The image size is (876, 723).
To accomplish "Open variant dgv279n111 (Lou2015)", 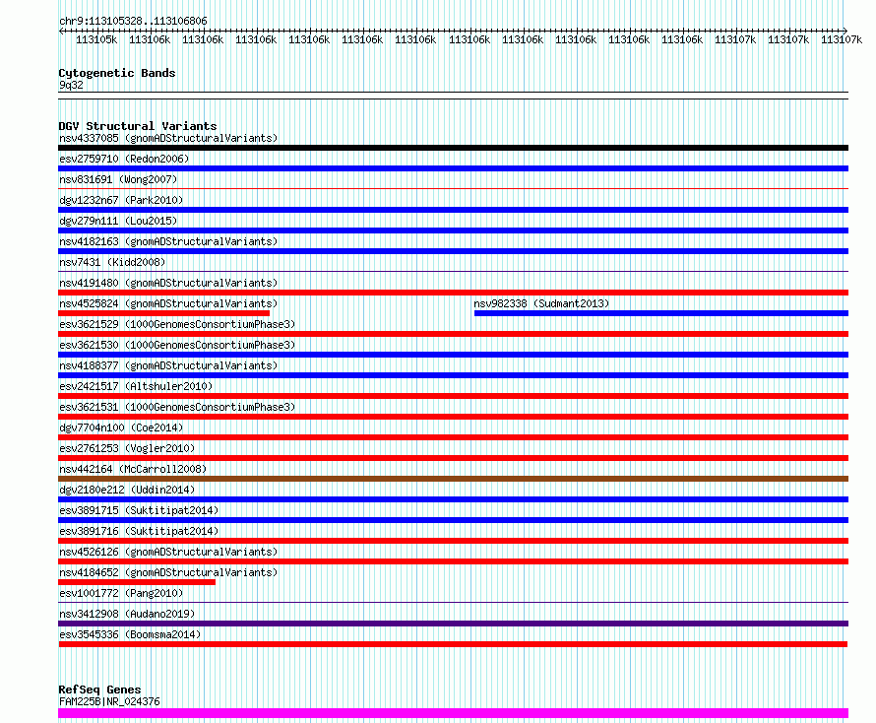I will [x=118, y=221].
